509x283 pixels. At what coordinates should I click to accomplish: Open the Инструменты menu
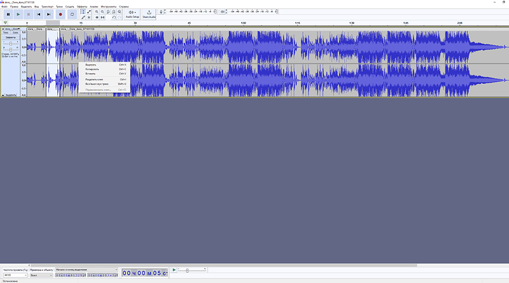point(108,6)
